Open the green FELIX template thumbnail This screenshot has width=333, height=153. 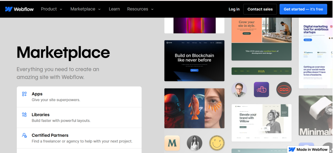click(261, 71)
